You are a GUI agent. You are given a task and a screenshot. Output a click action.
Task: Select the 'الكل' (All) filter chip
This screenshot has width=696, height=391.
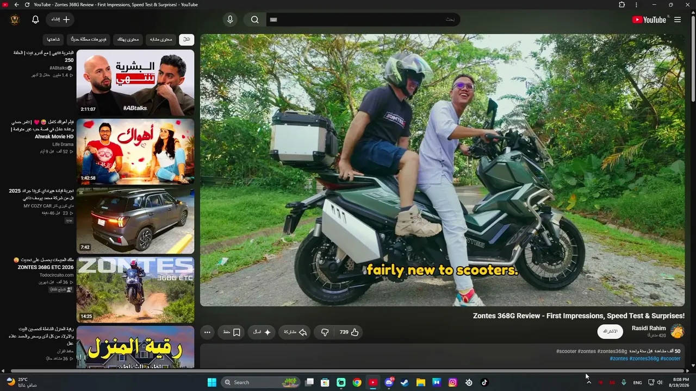(187, 40)
